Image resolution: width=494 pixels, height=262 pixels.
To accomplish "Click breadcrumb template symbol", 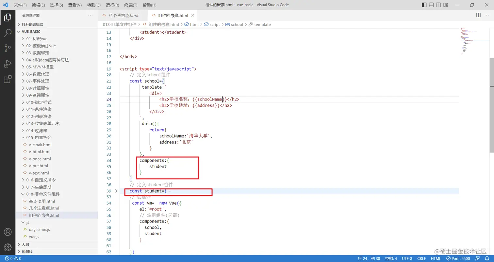I will [260, 24].
